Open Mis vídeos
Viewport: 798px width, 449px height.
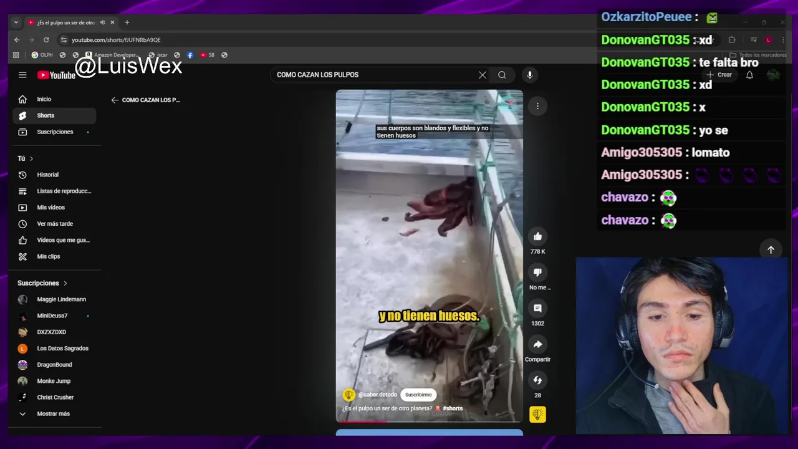click(x=55, y=207)
